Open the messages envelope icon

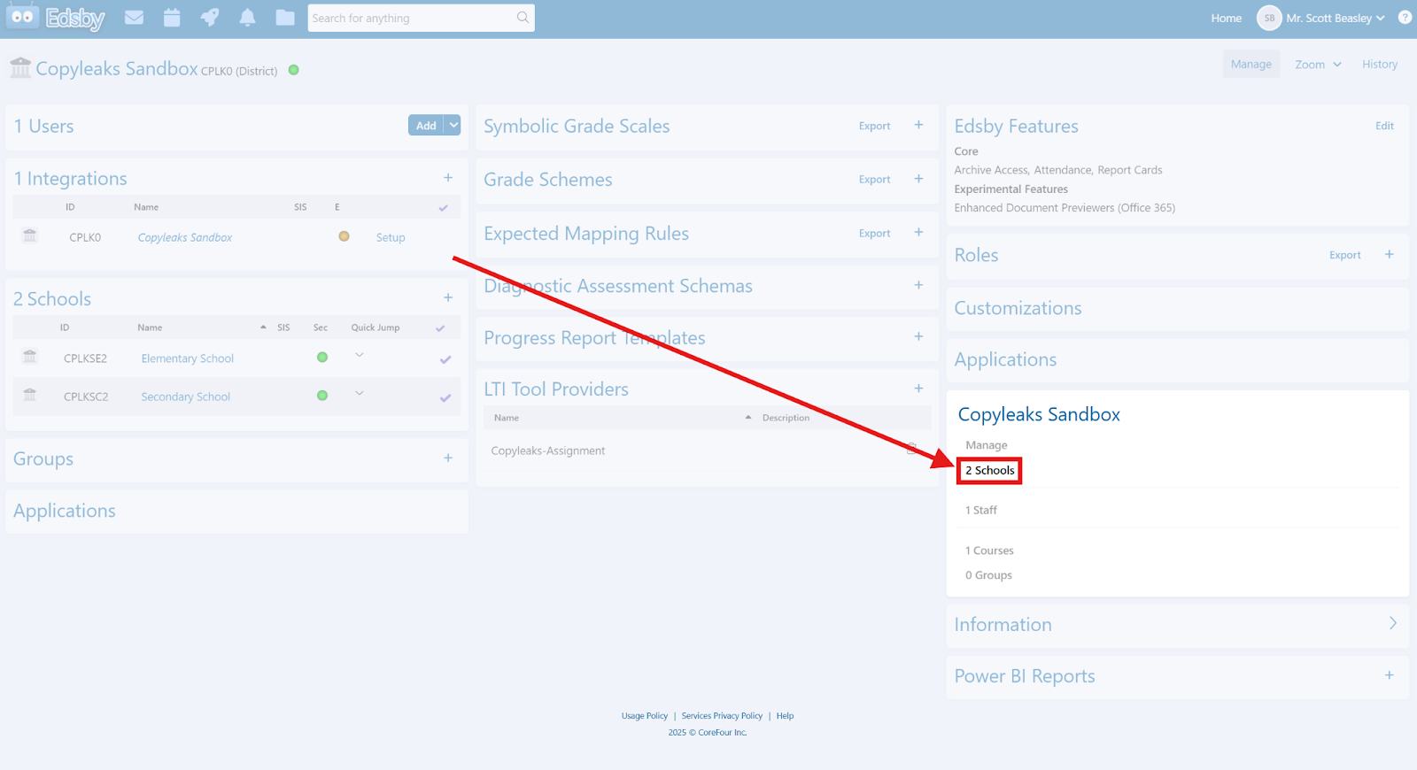(134, 18)
